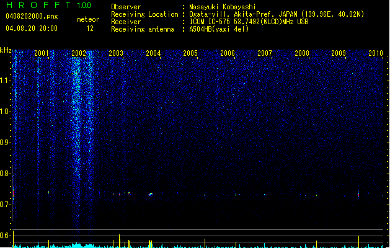Click receiver text ICOM IC-575 53.7492 MHz USB
Image resolution: width=390 pixels, height=248 pixels.
click(249, 22)
